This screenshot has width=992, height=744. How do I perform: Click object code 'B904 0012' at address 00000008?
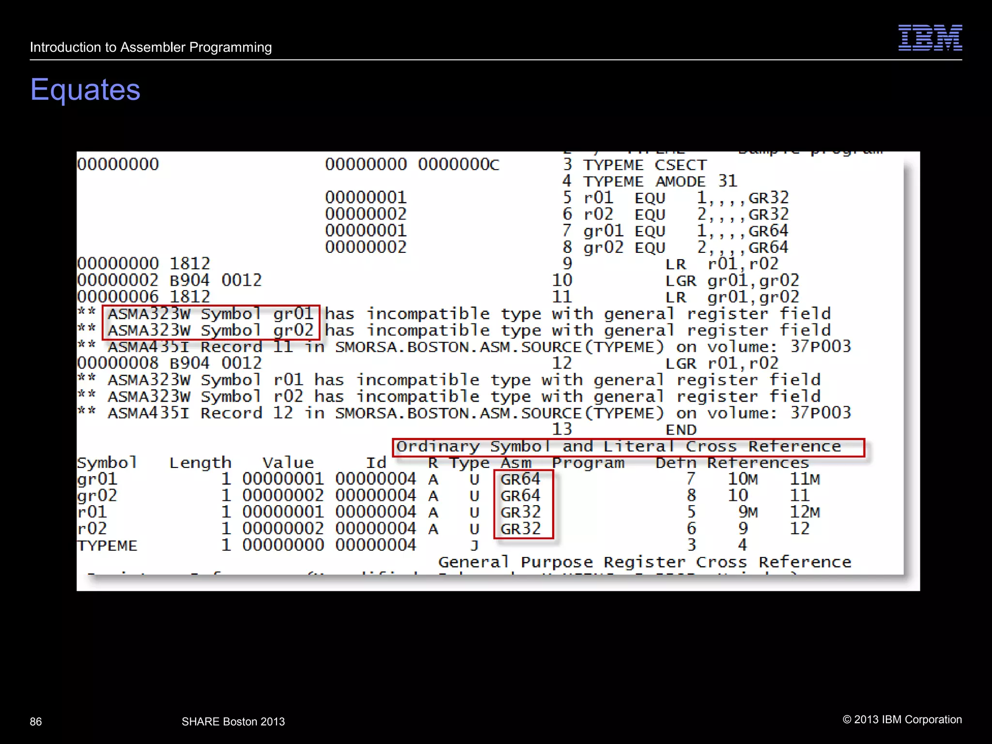[216, 363]
